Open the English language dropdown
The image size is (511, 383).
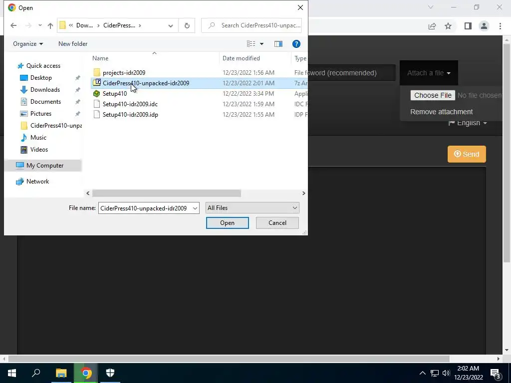[468, 123]
